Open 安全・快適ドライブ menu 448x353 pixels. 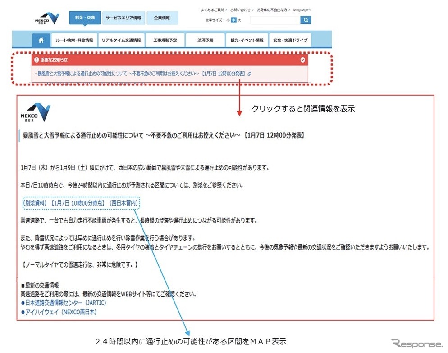(290, 40)
